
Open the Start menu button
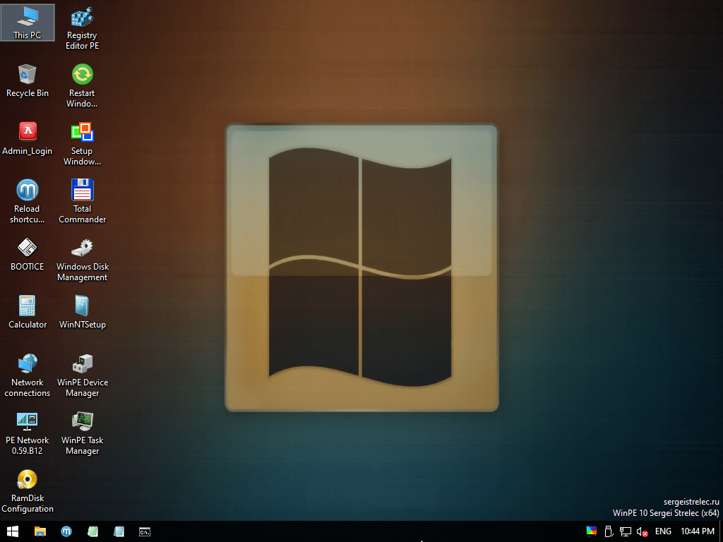[x=13, y=531]
